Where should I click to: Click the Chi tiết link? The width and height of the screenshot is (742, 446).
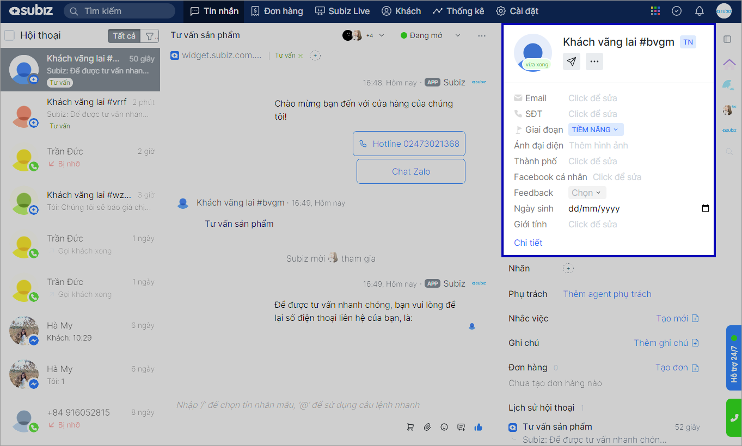pyautogui.click(x=528, y=243)
